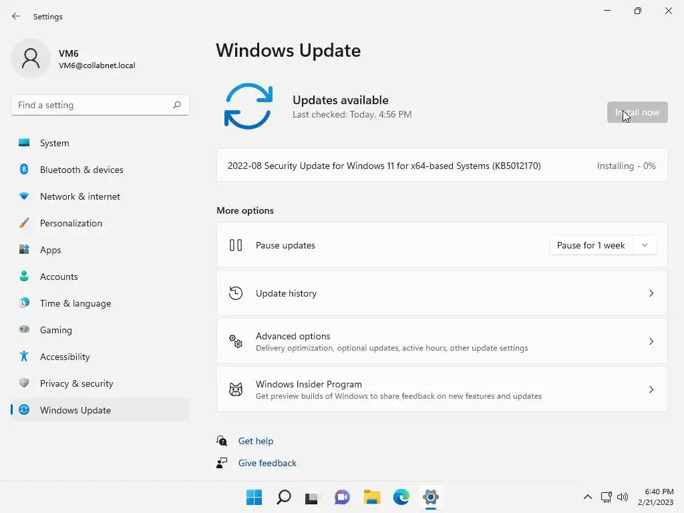Click the Installing - 0% status text
Image resolution: width=684 pixels, height=513 pixels.
click(x=626, y=166)
